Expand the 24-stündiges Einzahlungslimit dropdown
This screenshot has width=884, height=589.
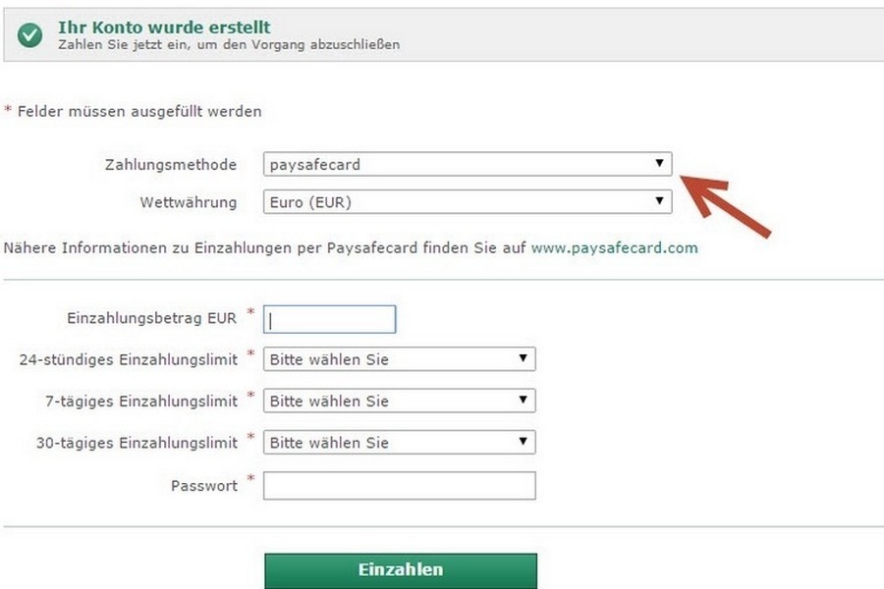[399, 359]
